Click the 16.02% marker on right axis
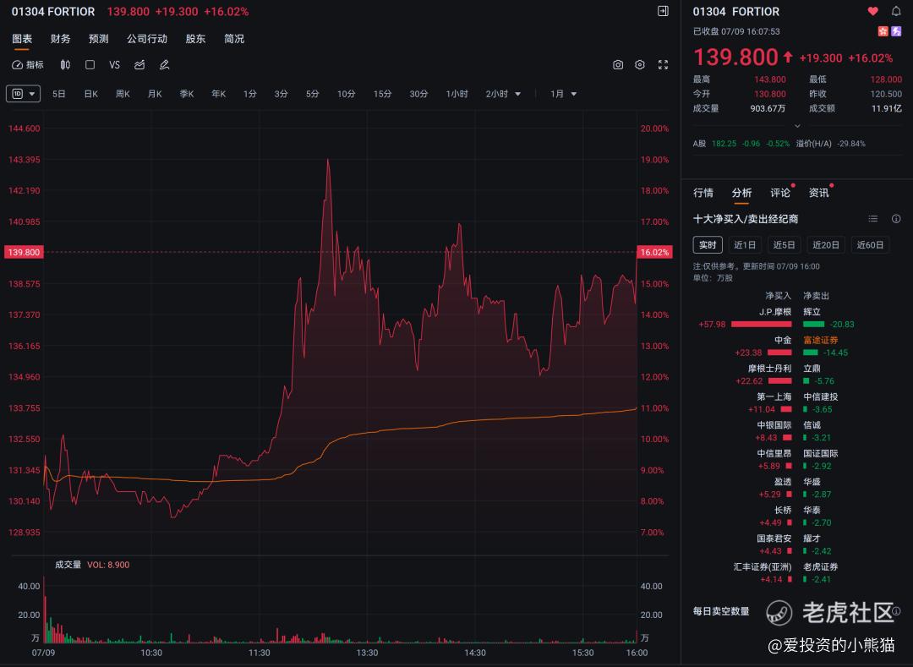The height and width of the screenshot is (667, 913). click(654, 252)
